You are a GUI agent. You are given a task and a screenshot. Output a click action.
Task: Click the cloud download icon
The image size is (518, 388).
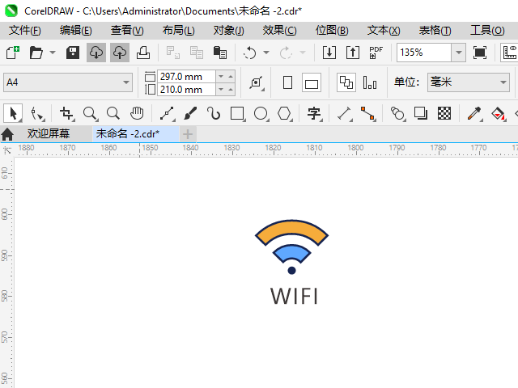[x=96, y=53]
